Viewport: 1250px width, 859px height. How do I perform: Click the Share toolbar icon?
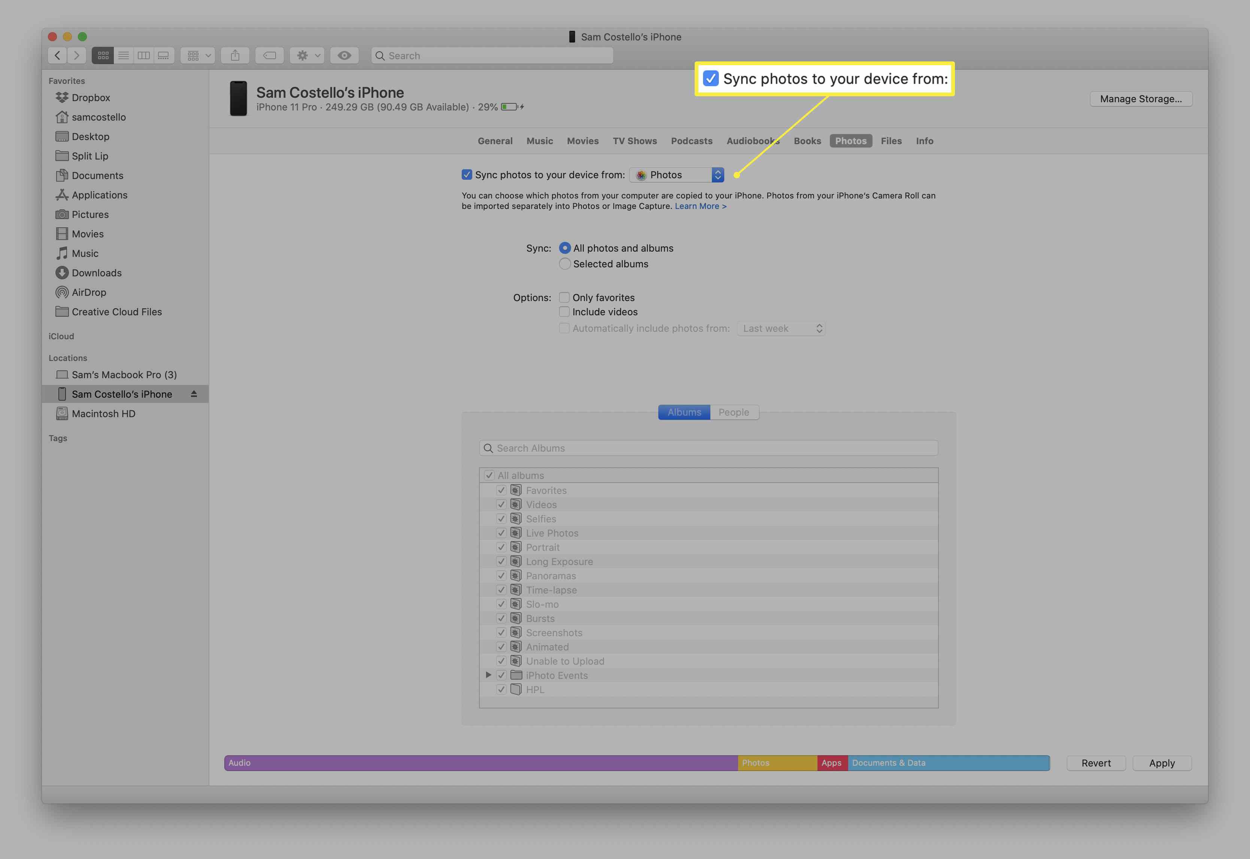235,55
